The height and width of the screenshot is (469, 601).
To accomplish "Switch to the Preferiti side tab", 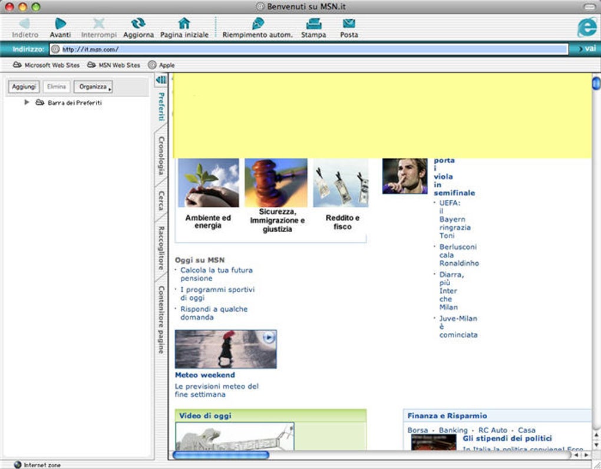I will [161, 107].
